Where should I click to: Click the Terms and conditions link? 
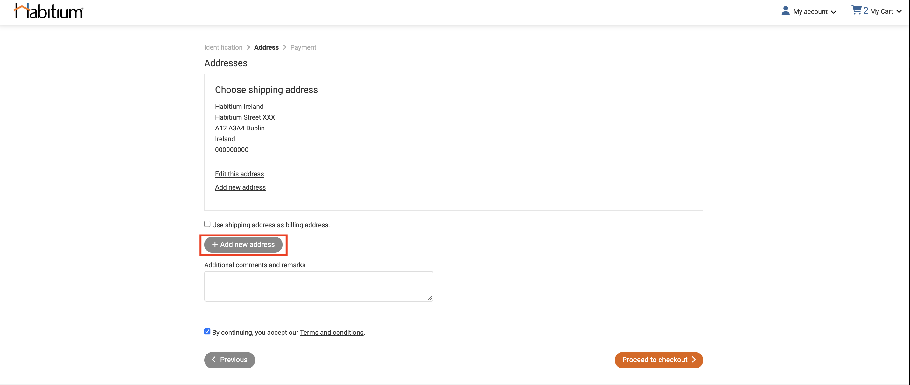click(331, 332)
